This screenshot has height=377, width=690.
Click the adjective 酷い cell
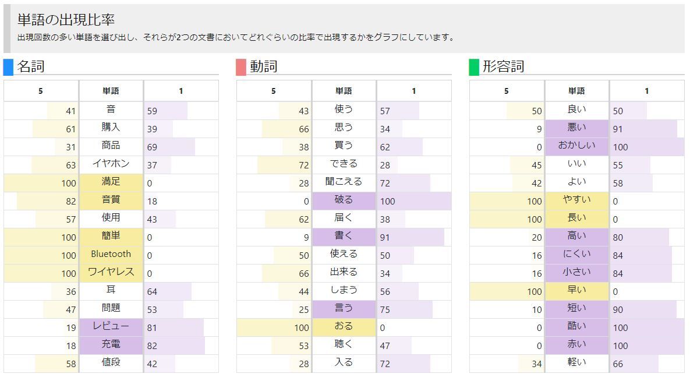coord(576,326)
